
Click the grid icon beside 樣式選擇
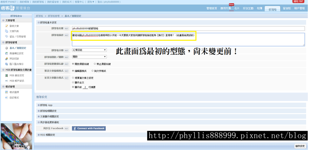tap(7, 92)
